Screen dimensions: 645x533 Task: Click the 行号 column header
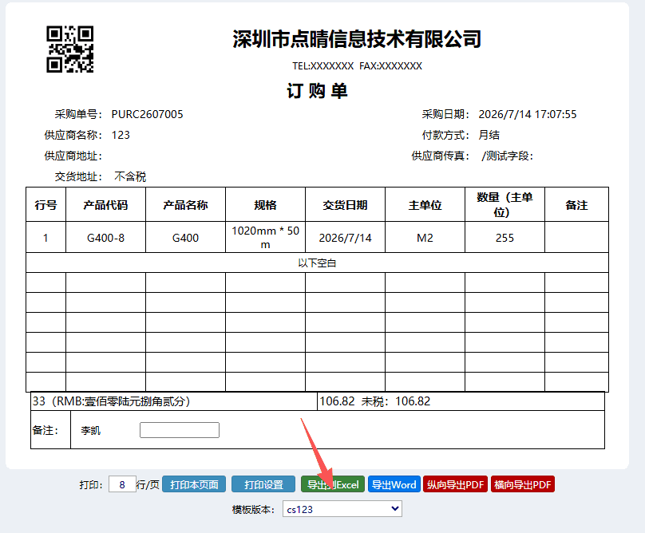[46, 204]
